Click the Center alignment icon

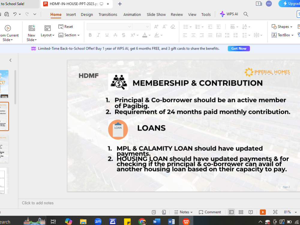coord(193,35)
